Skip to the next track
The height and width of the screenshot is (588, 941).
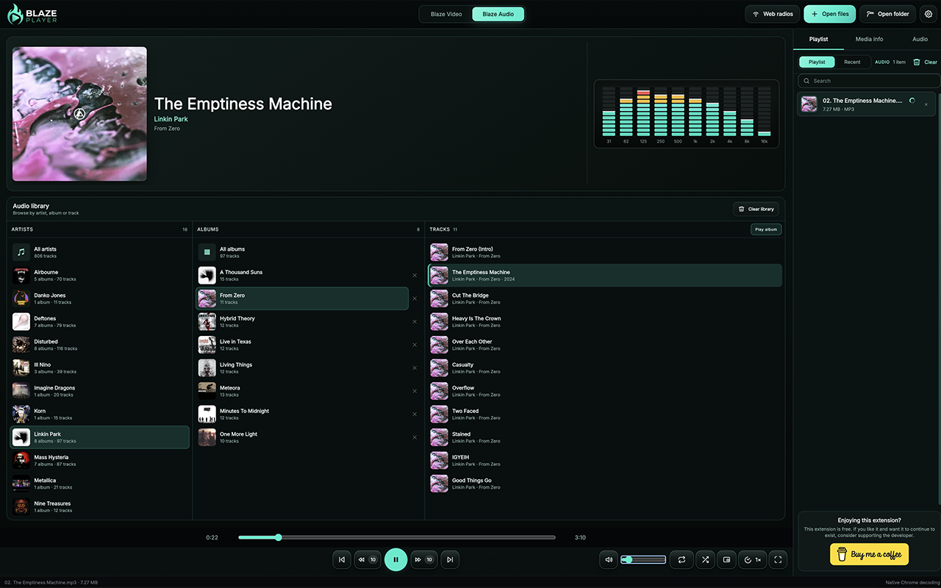(x=450, y=559)
